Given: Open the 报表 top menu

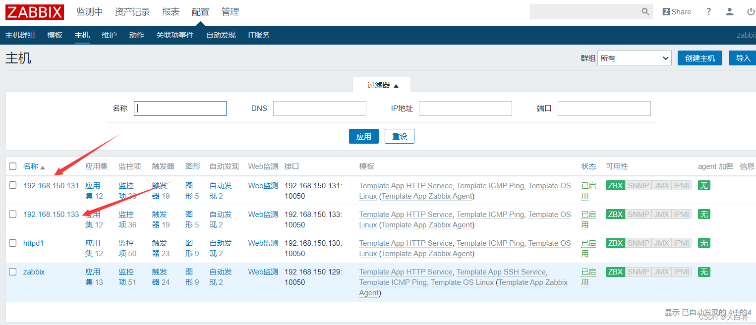Looking at the screenshot, I should pos(171,11).
